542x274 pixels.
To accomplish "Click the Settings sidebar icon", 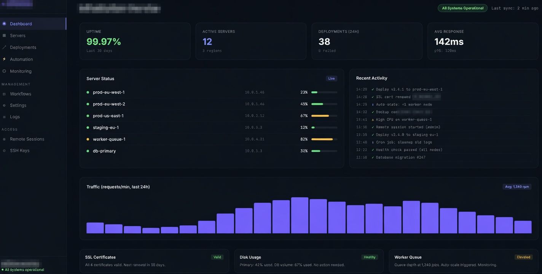I will [4, 105].
